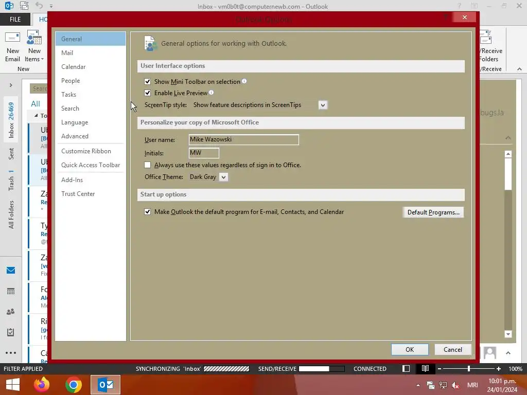Click zoom in plus in status bar

(x=499, y=369)
